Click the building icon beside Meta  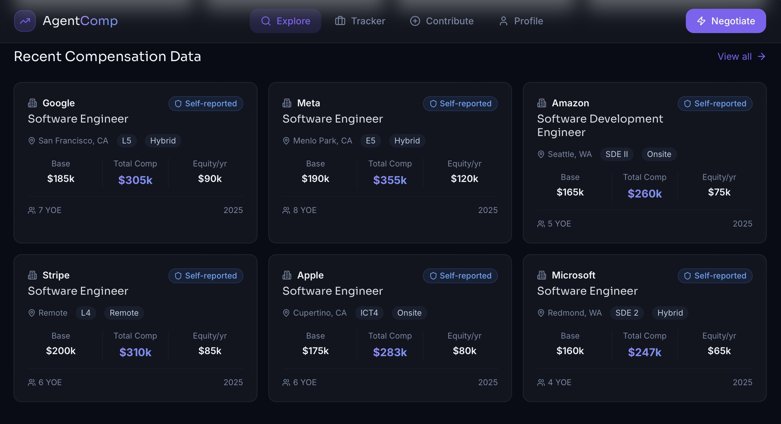click(287, 103)
